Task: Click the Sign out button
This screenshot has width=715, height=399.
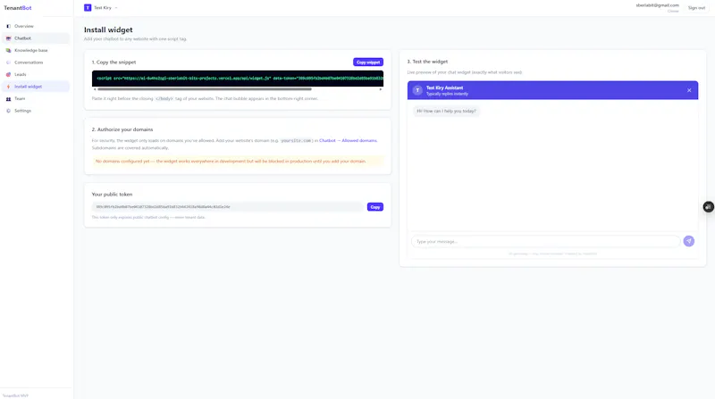Action: coord(696,8)
